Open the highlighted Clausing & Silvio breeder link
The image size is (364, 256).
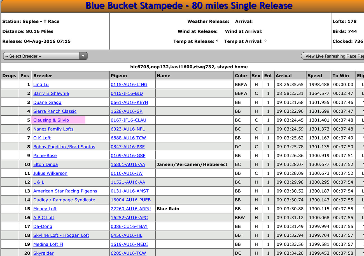pyautogui.click(x=51, y=120)
